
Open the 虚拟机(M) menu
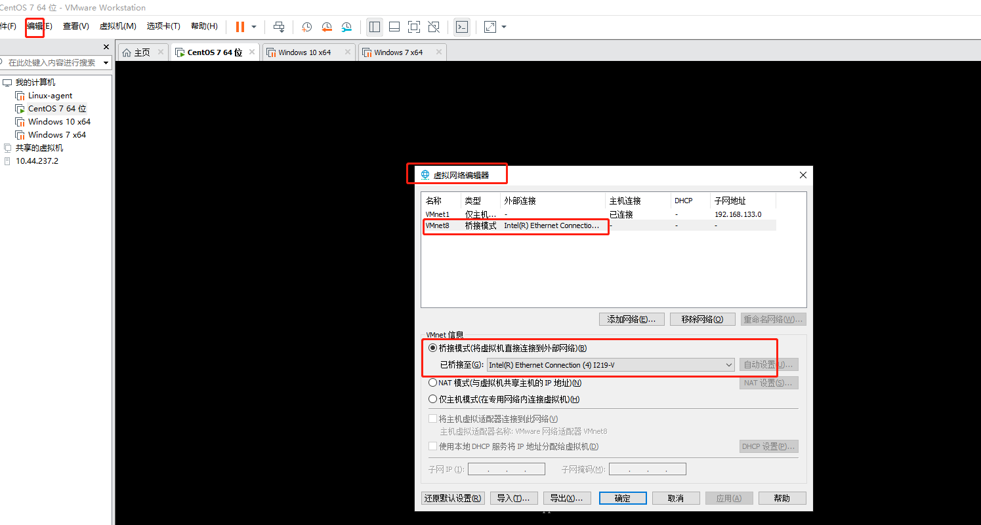coord(118,26)
